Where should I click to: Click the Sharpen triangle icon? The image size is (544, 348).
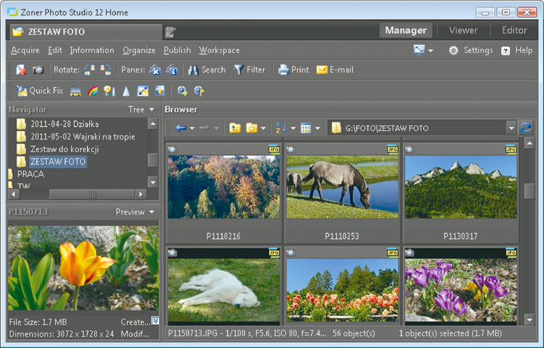click(126, 90)
